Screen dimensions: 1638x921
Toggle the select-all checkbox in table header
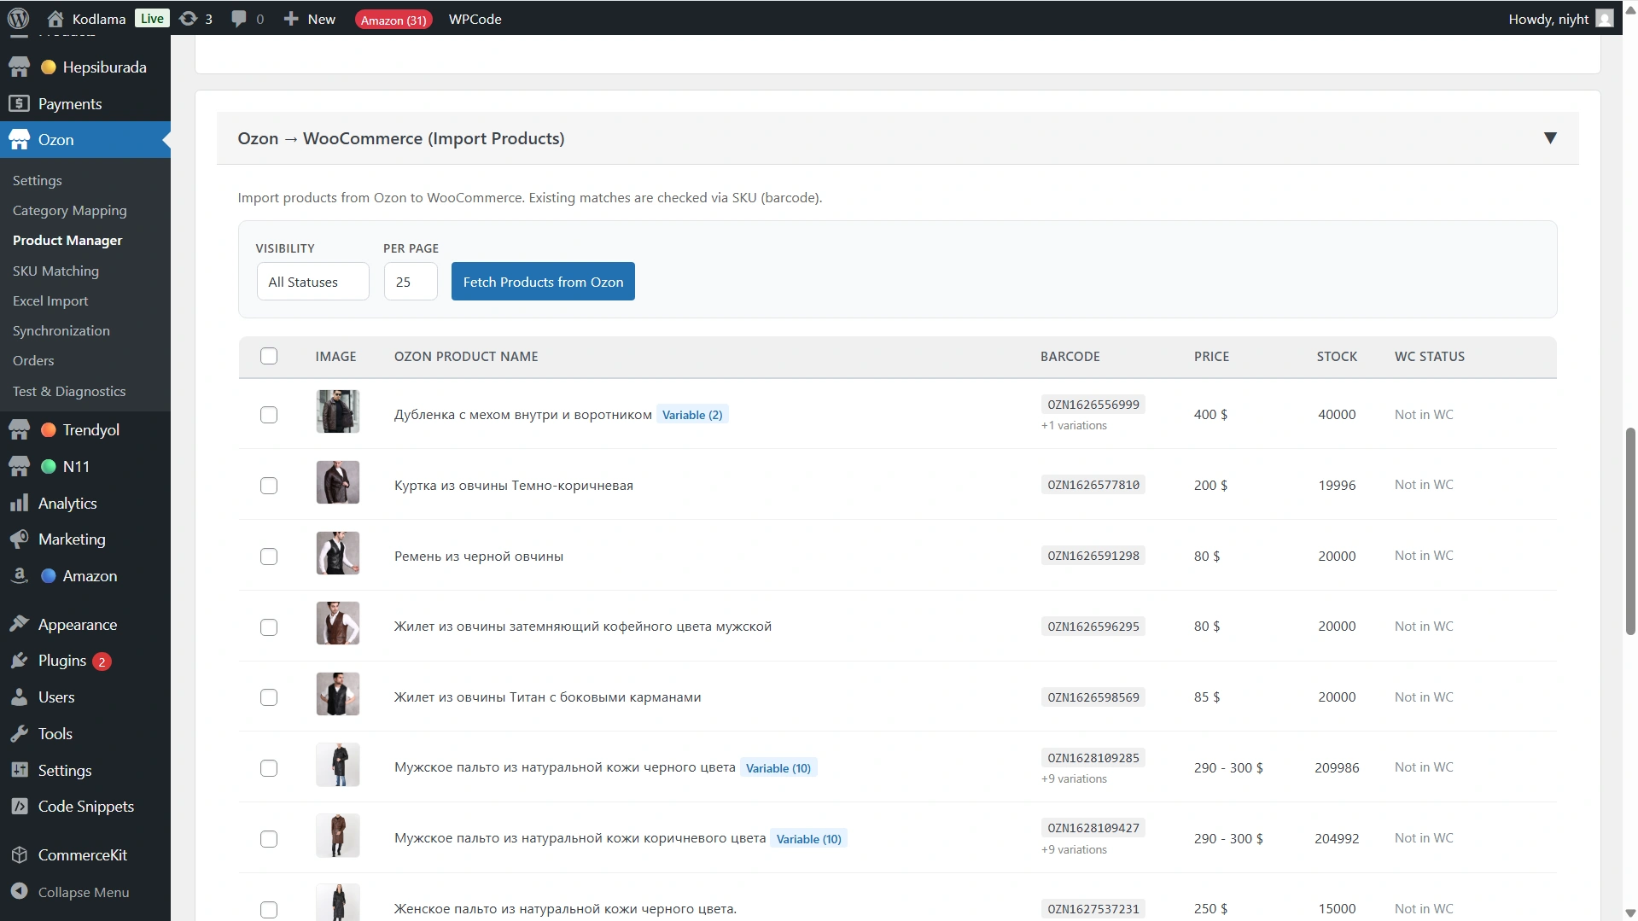[x=269, y=356]
